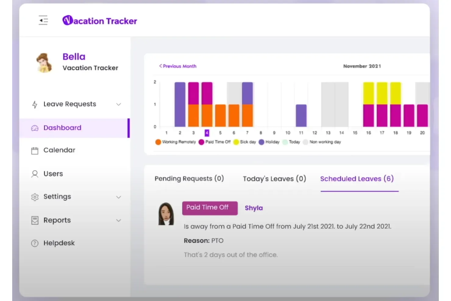Open Settings with the gear icon

point(35,197)
